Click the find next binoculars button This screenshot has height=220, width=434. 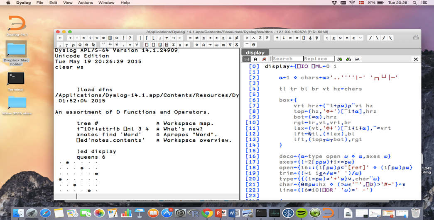340,59
